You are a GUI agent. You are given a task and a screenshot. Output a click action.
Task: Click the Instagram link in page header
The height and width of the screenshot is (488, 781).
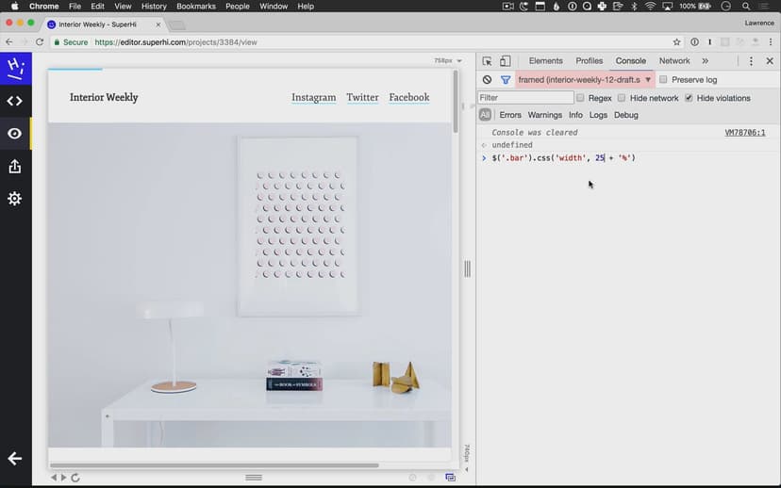pyautogui.click(x=313, y=97)
